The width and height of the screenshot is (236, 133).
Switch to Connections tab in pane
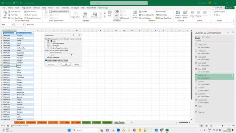click(206, 37)
